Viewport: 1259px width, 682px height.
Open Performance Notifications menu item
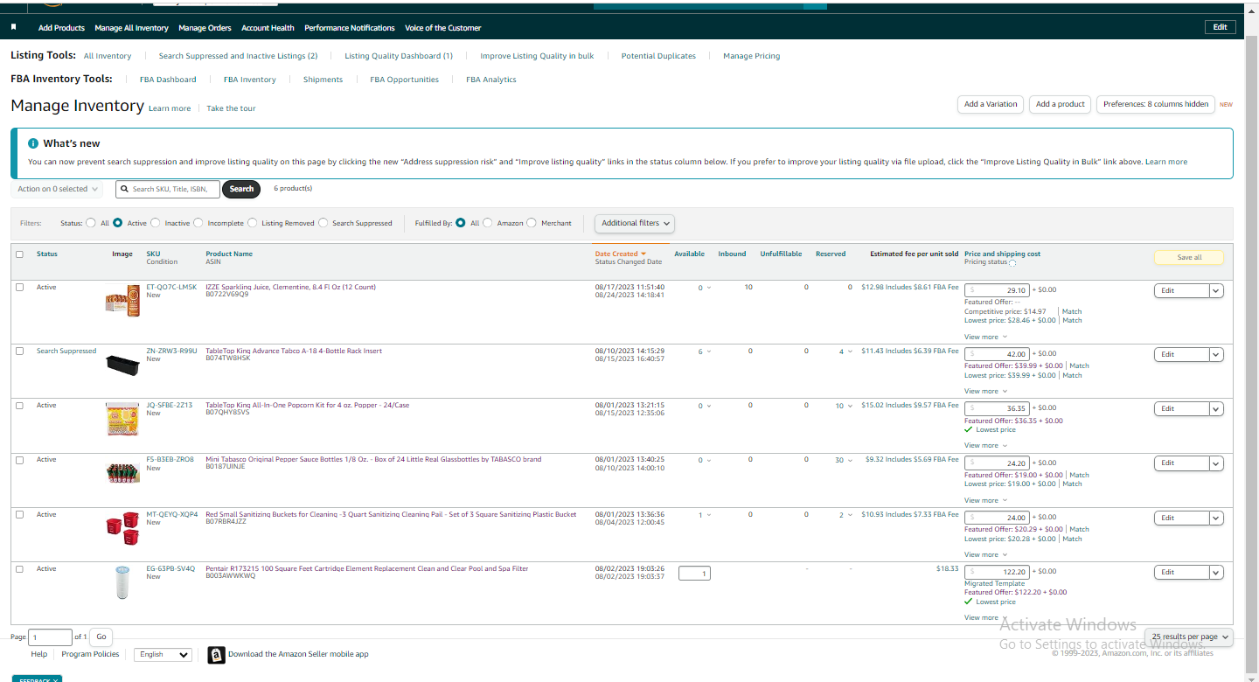(350, 28)
